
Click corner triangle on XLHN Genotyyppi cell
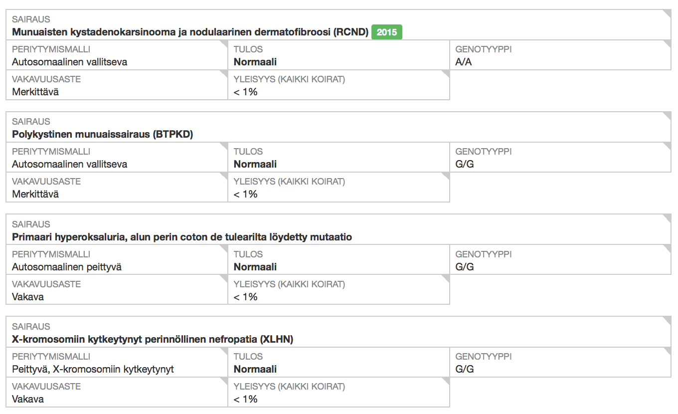coord(668,351)
